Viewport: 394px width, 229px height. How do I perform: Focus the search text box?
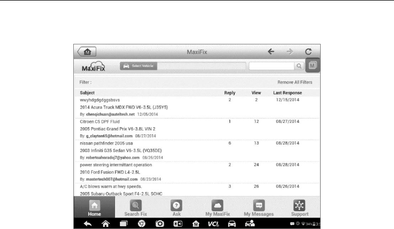click(271, 66)
